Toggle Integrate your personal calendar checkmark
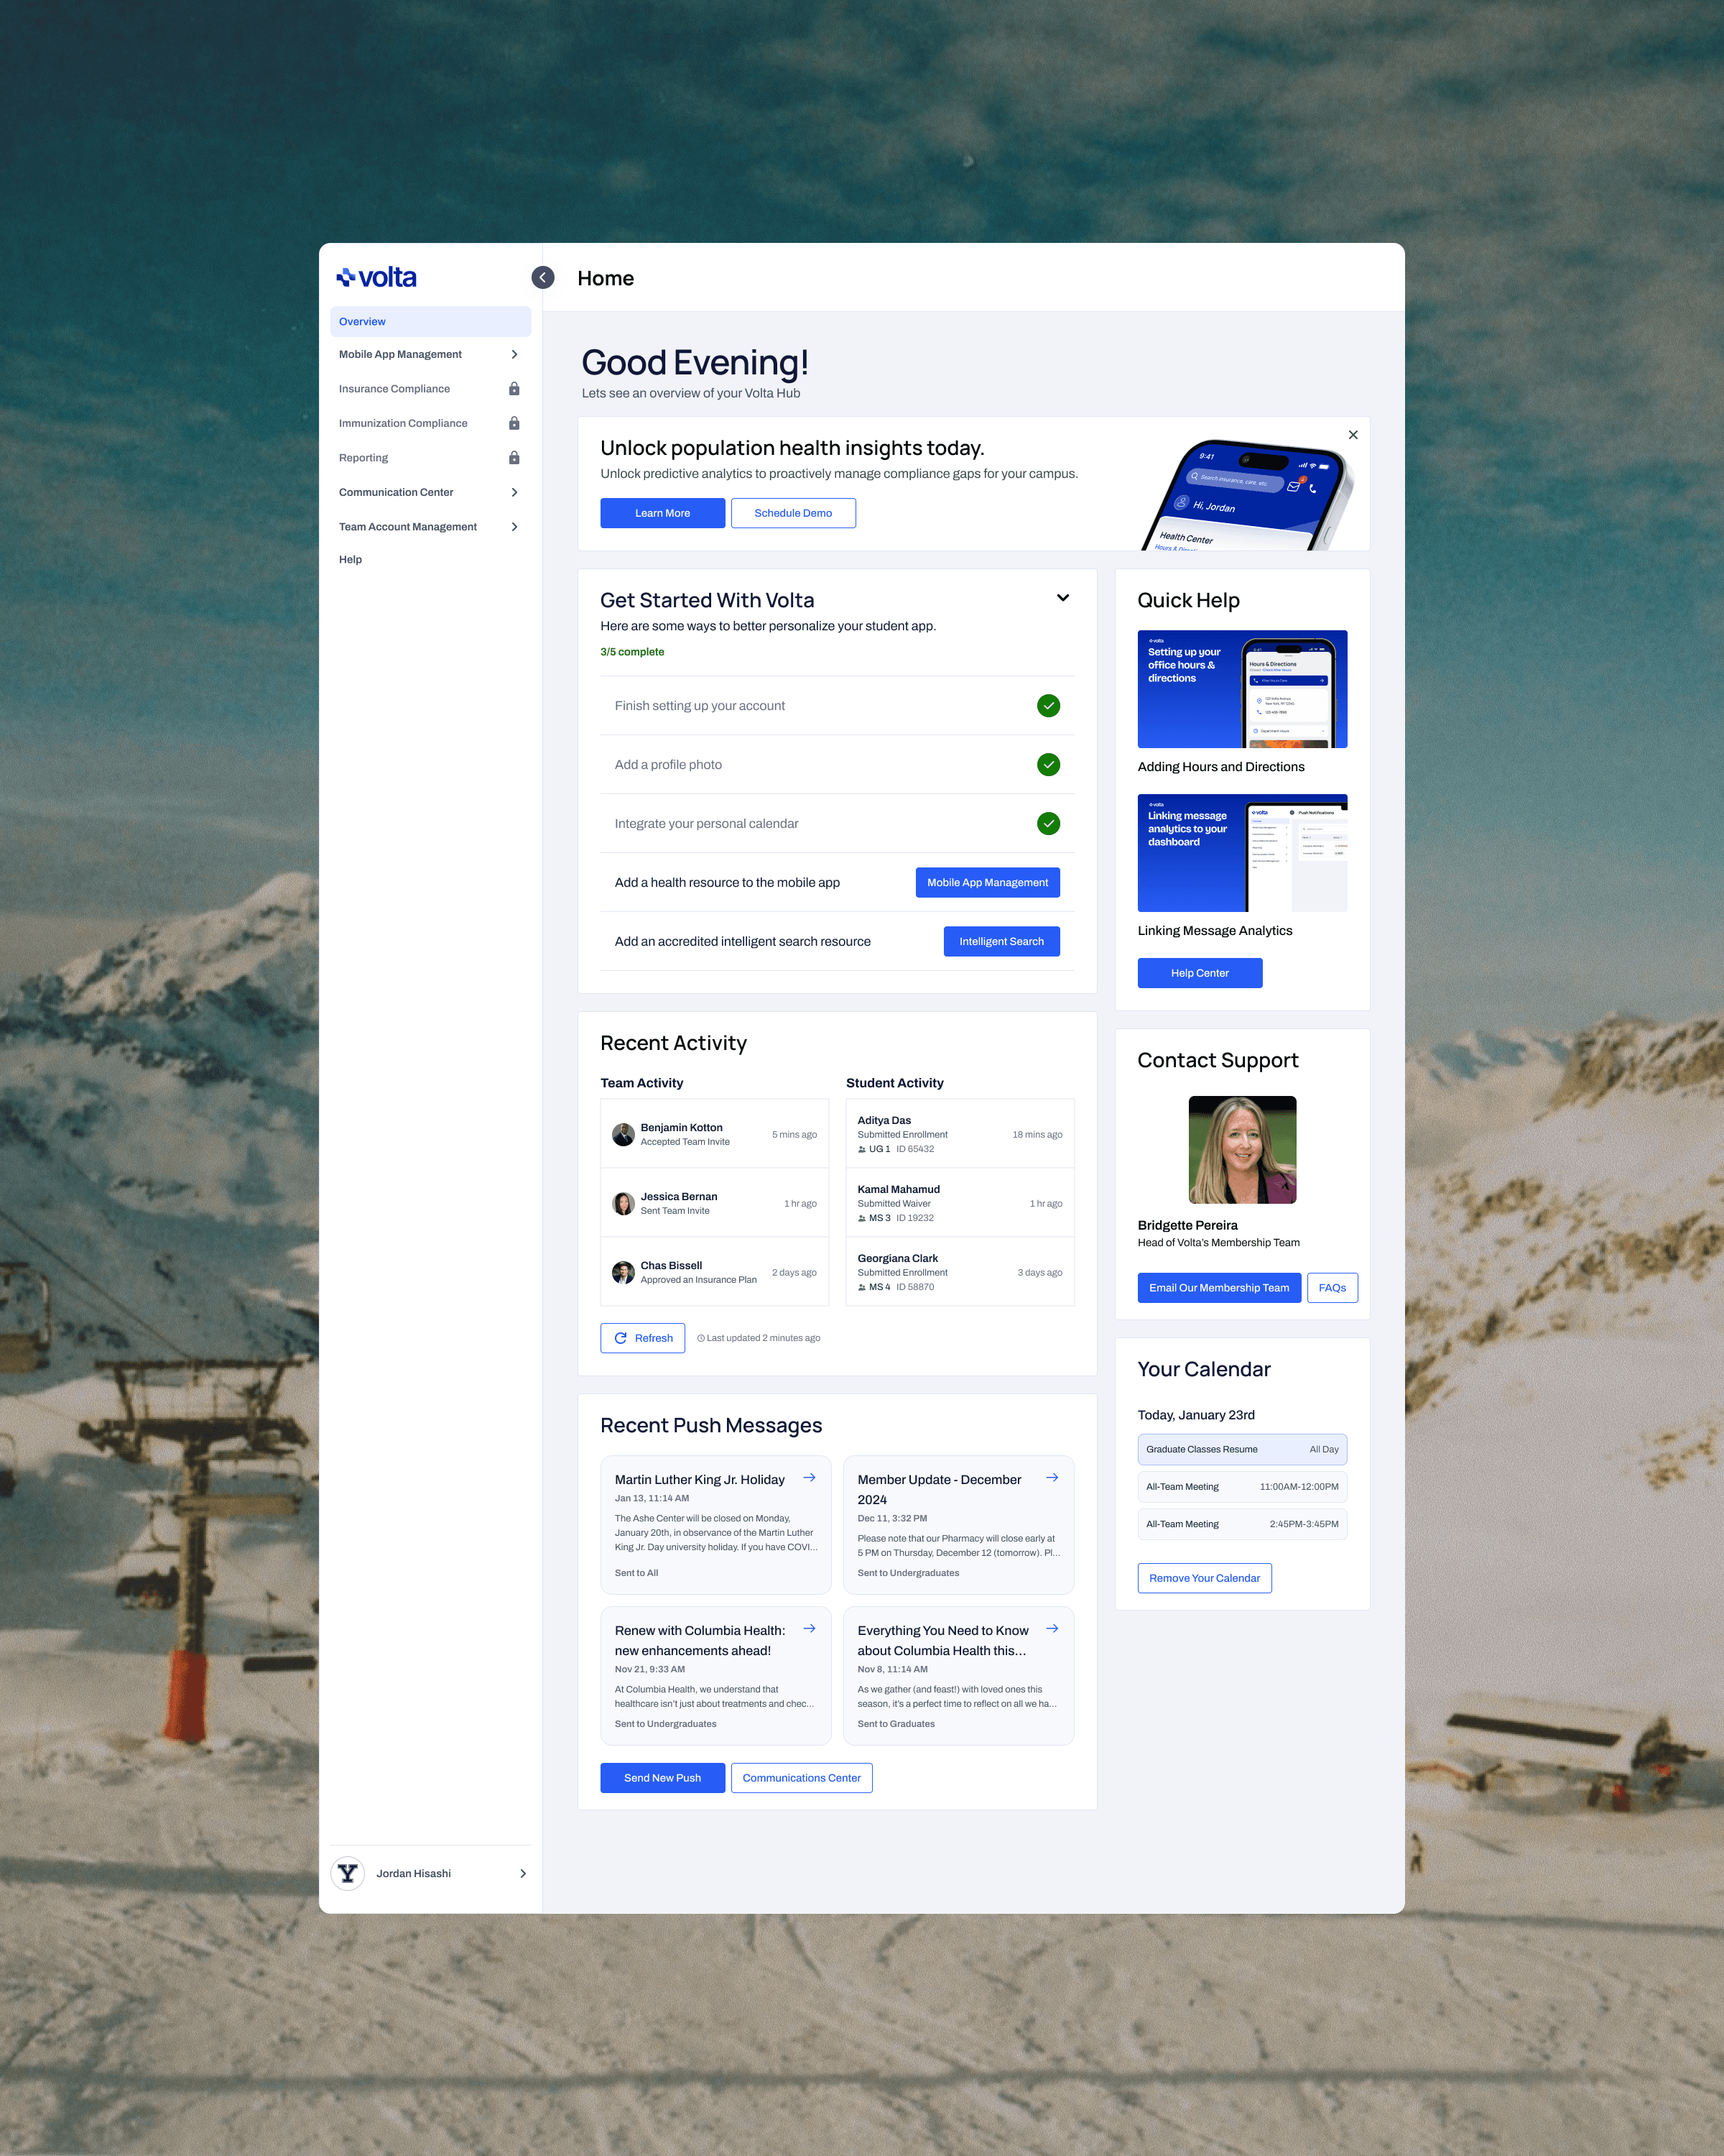Viewport: 1724px width, 2156px height. click(x=1047, y=824)
